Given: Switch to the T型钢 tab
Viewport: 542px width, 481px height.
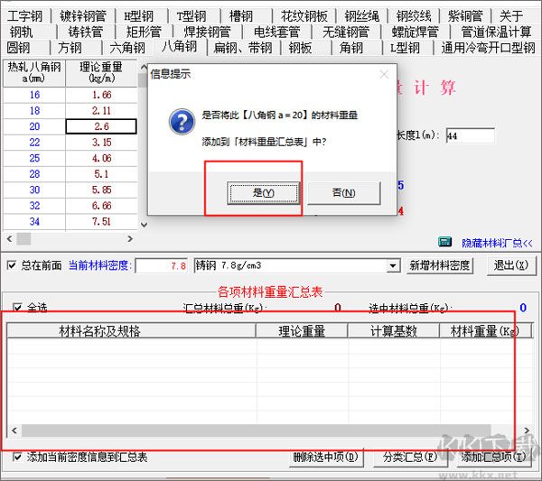Looking at the screenshot, I should (x=192, y=16).
